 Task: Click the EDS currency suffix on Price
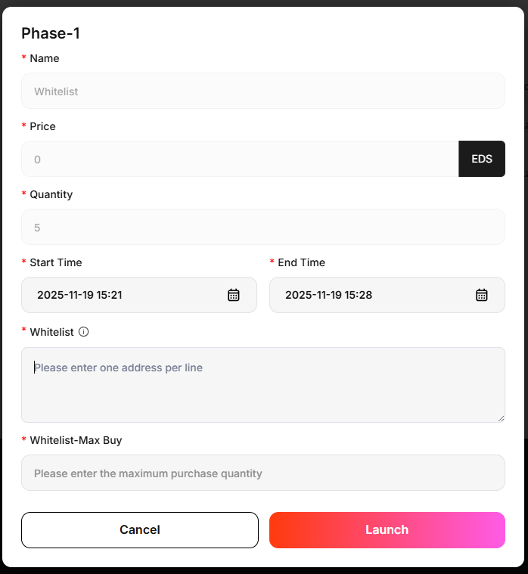pos(482,159)
